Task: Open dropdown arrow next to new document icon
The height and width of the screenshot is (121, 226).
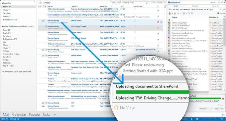Action: (172, 14)
